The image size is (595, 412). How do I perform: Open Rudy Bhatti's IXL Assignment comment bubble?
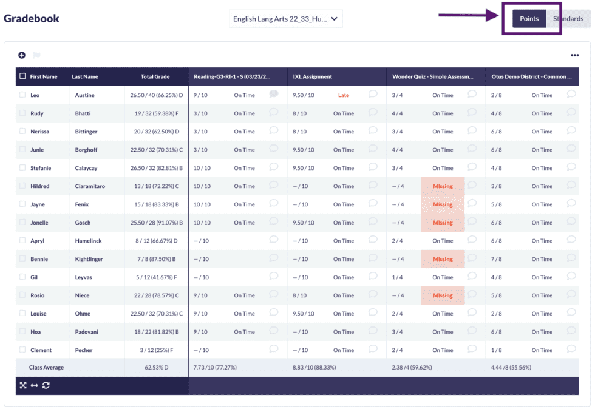pyautogui.click(x=373, y=112)
